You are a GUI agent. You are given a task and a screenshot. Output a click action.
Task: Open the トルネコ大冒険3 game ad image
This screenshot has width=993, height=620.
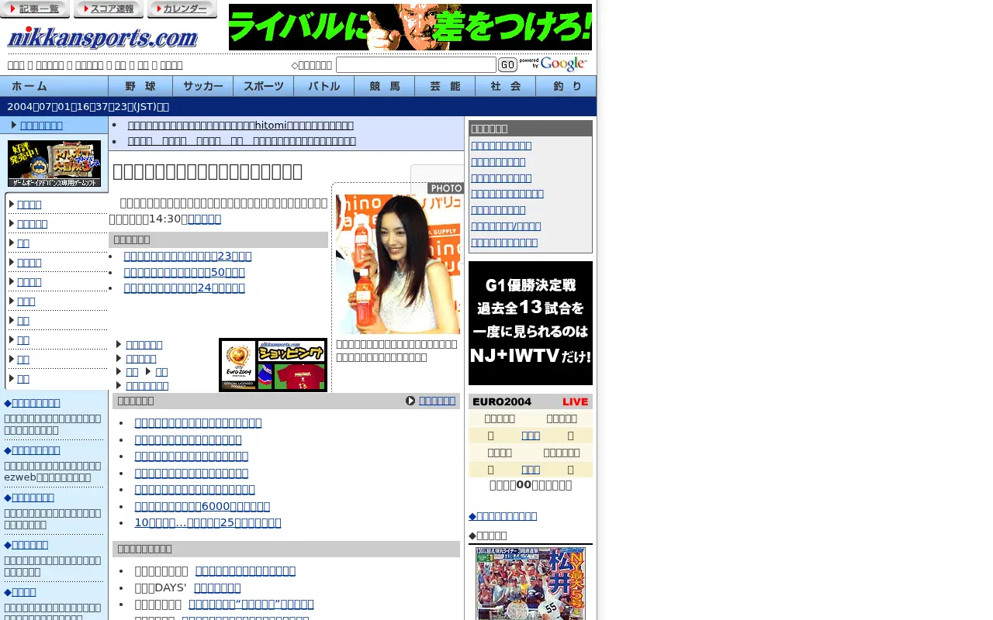point(54,164)
